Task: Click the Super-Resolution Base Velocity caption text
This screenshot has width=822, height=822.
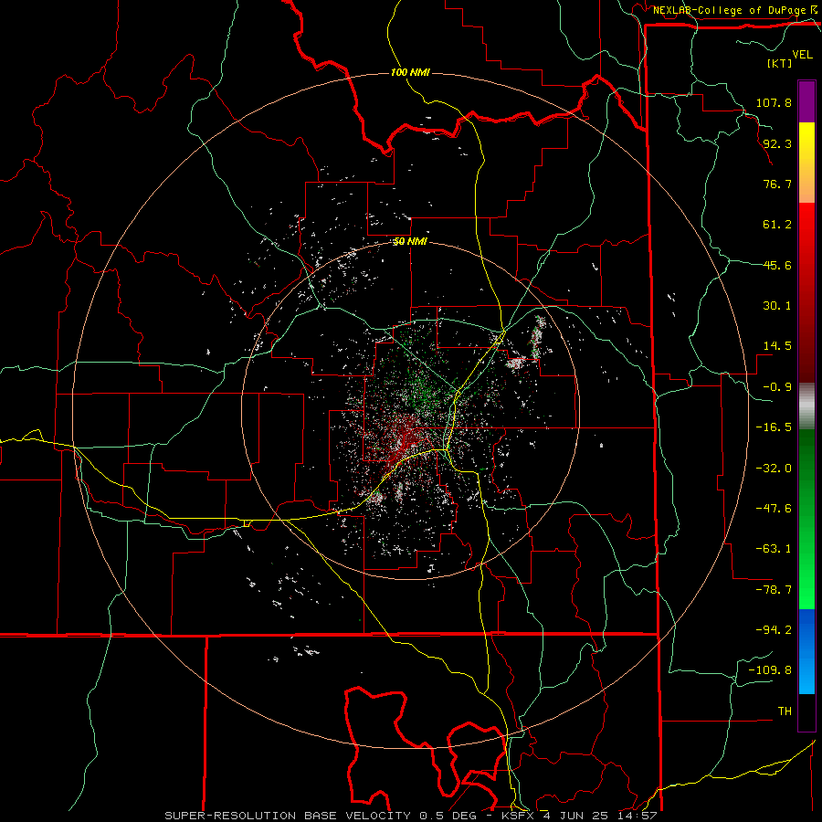Action: pos(410,816)
